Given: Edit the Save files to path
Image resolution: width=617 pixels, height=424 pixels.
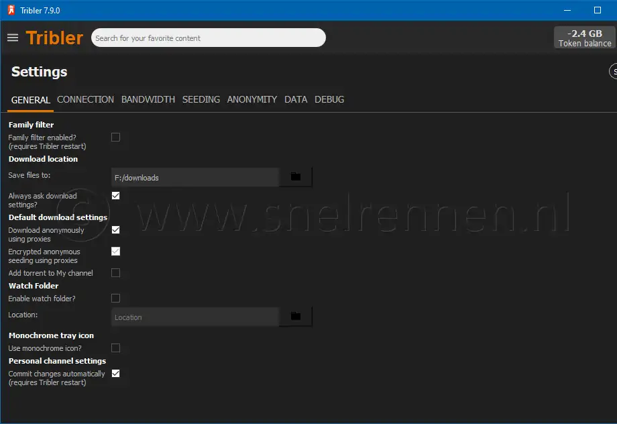Looking at the screenshot, I should 195,178.
